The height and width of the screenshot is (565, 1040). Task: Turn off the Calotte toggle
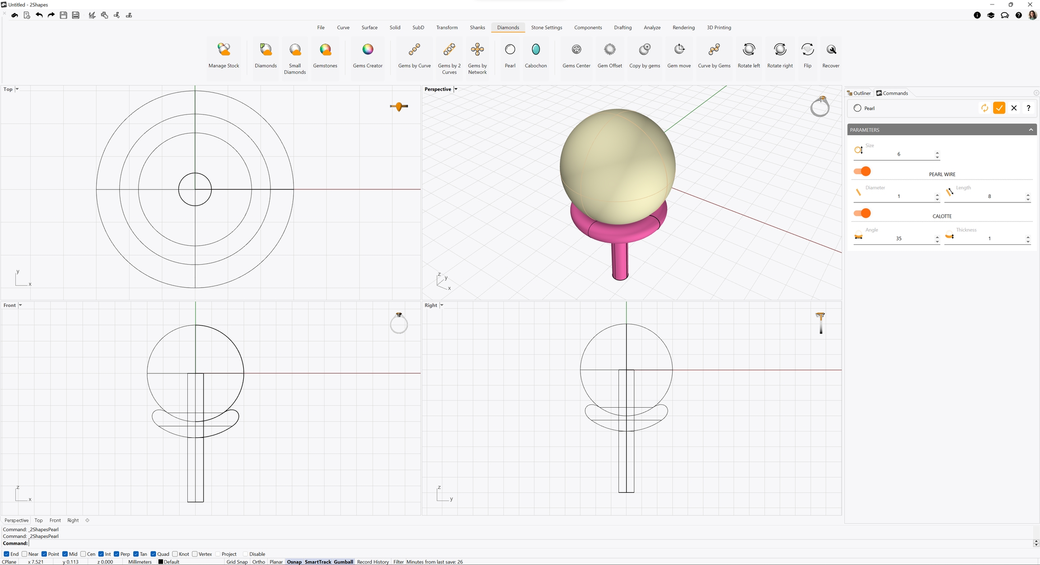(862, 213)
